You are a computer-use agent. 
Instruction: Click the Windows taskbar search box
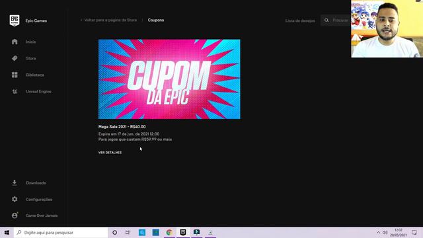pos(61,232)
